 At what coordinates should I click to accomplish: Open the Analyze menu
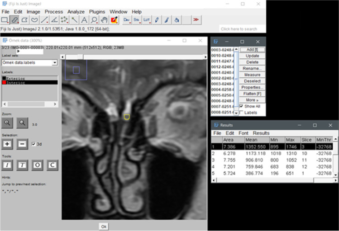[x=76, y=12]
